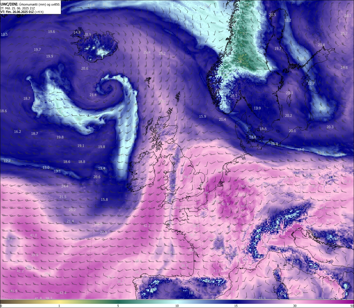Click the 13.9 value label
The height and width of the screenshot is (308, 354).
point(257,108)
